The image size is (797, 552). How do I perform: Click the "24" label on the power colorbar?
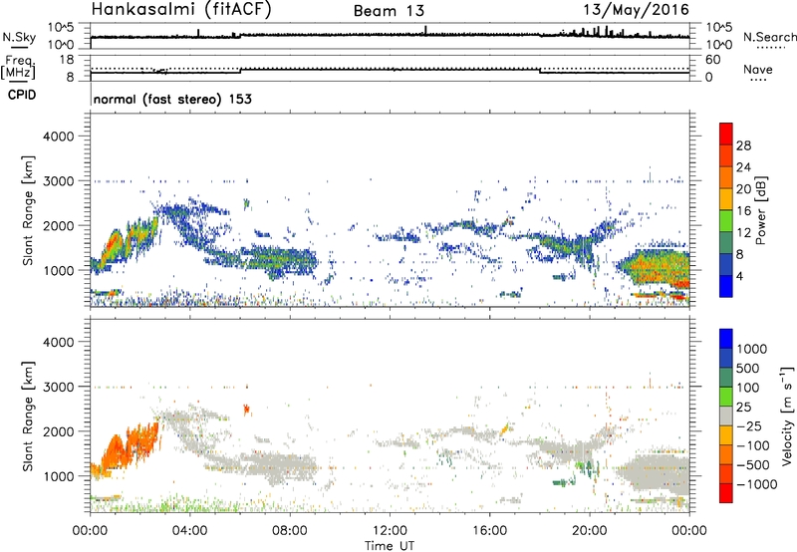click(743, 167)
